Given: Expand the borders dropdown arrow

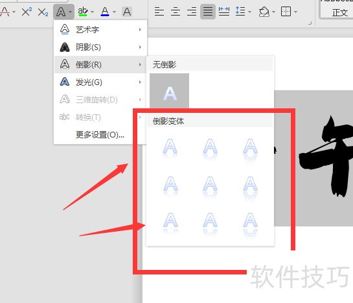Looking at the screenshot, I should point(296,12).
